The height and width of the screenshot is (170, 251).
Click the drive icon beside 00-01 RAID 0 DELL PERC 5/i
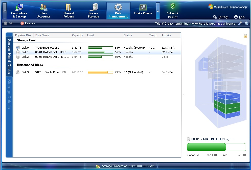coord(188,139)
